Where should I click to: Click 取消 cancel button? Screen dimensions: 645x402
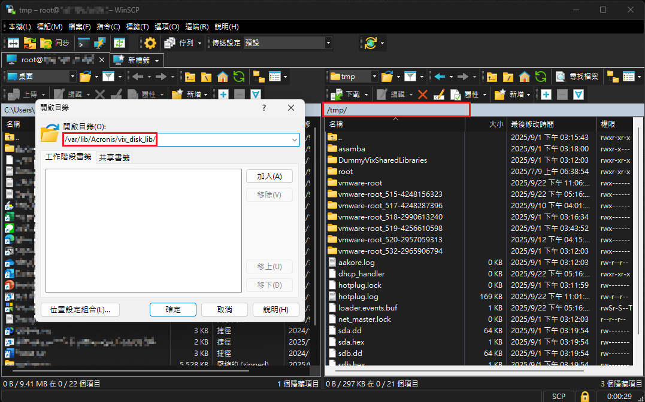[225, 309]
